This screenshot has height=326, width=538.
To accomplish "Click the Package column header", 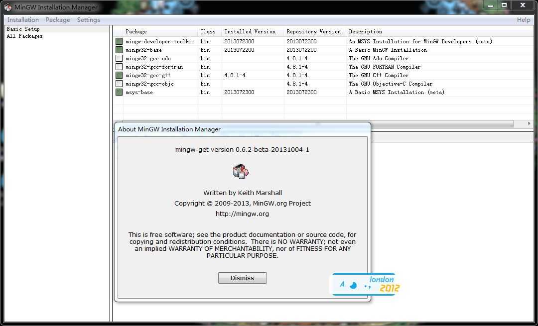I will [160, 31].
